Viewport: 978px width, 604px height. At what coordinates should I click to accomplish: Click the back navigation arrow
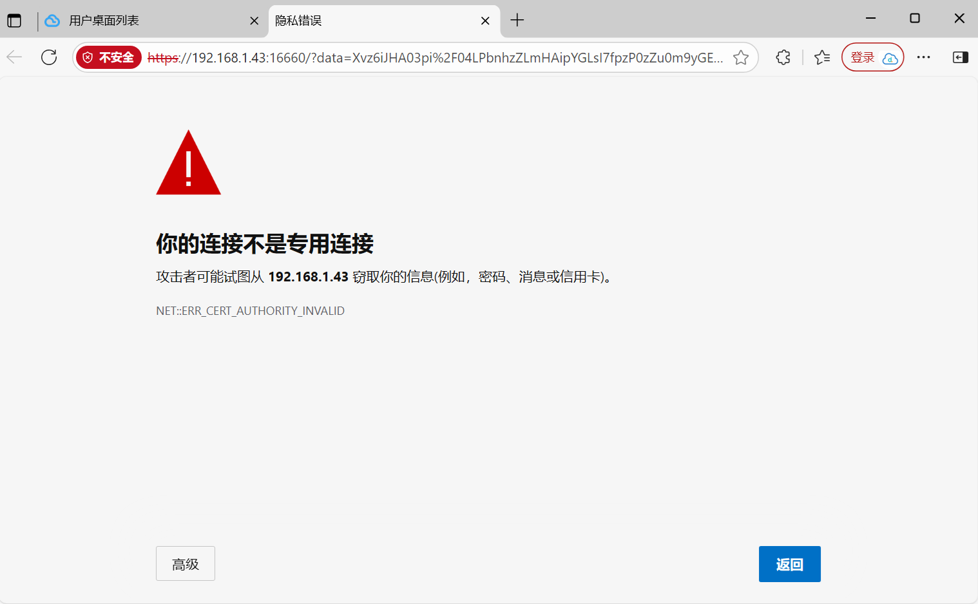pyautogui.click(x=14, y=57)
